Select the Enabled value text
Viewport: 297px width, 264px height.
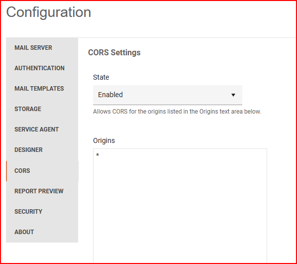[110, 95]
